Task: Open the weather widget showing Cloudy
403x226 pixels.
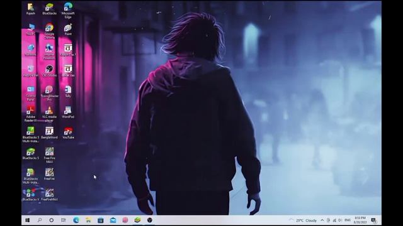Action: [x=304, y=220]
